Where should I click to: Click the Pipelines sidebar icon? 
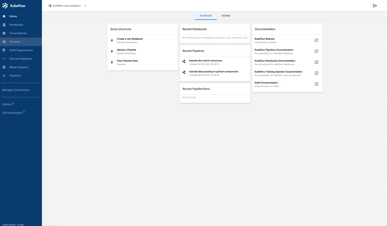(4, 76)
